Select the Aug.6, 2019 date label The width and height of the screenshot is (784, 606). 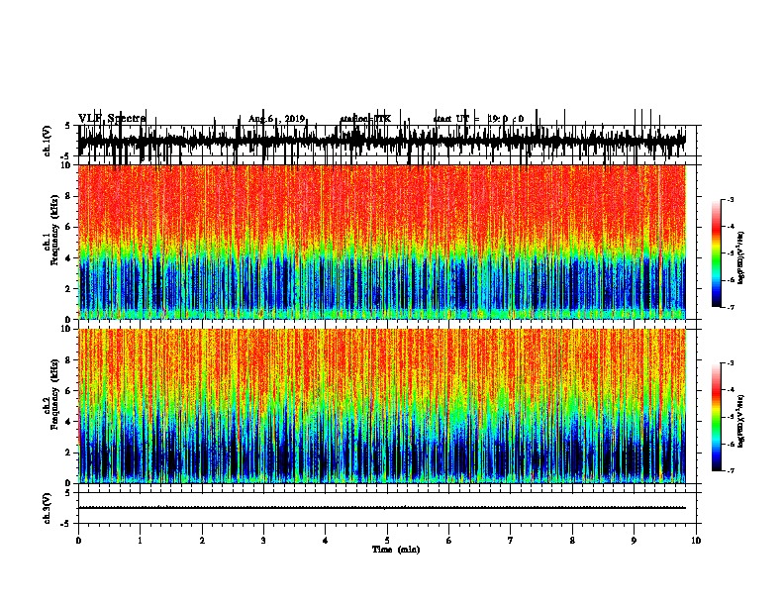(276, 119)
